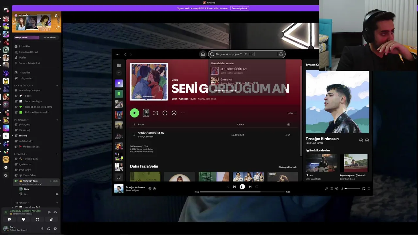Open Canozan artist link under the title
The height and width of the screenshot is (235, 418).
point(184,99)
